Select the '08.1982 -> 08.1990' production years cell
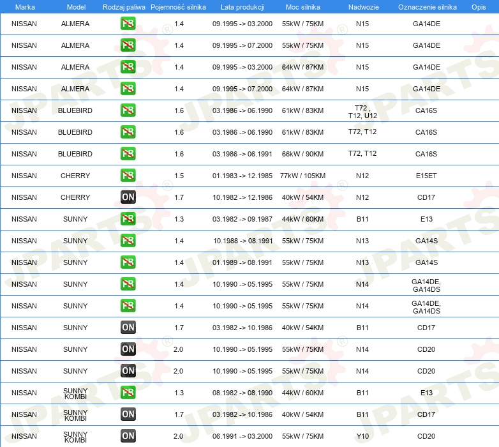 click(242, 393)
